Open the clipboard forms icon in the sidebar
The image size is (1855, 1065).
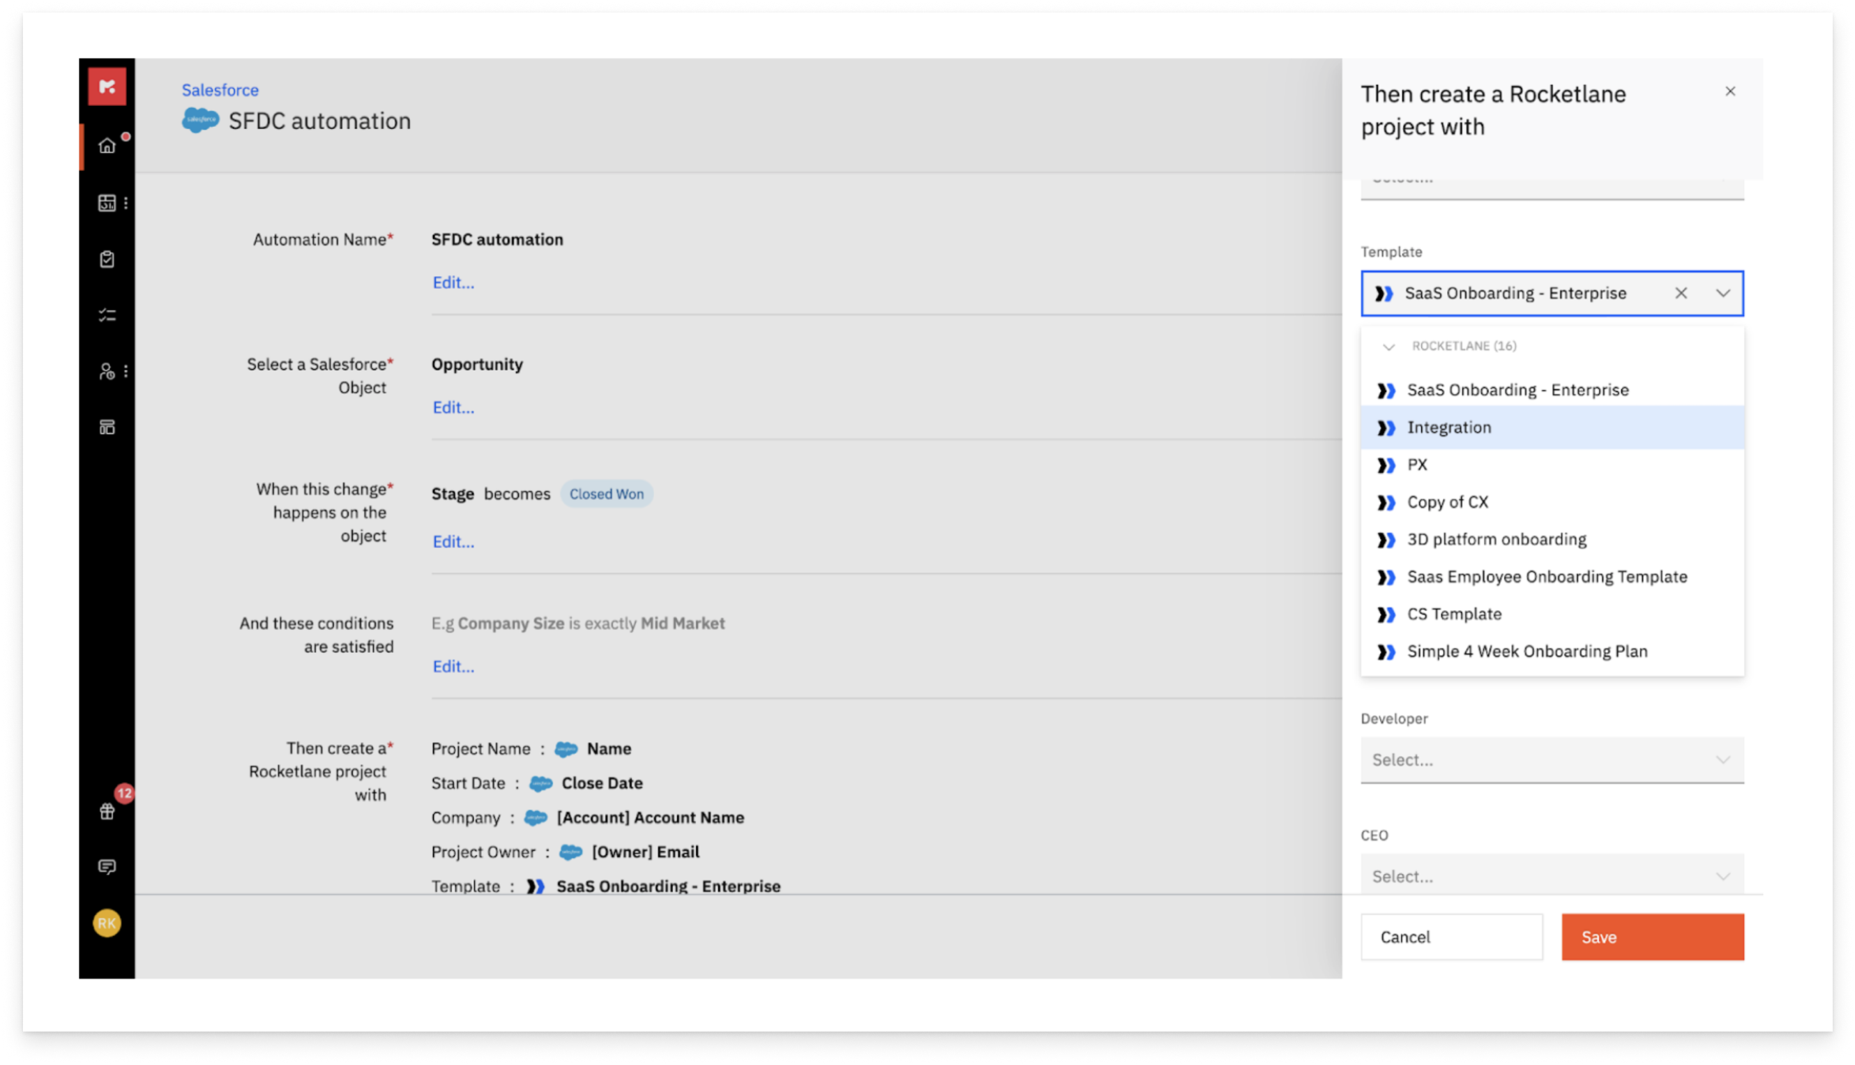107,259
